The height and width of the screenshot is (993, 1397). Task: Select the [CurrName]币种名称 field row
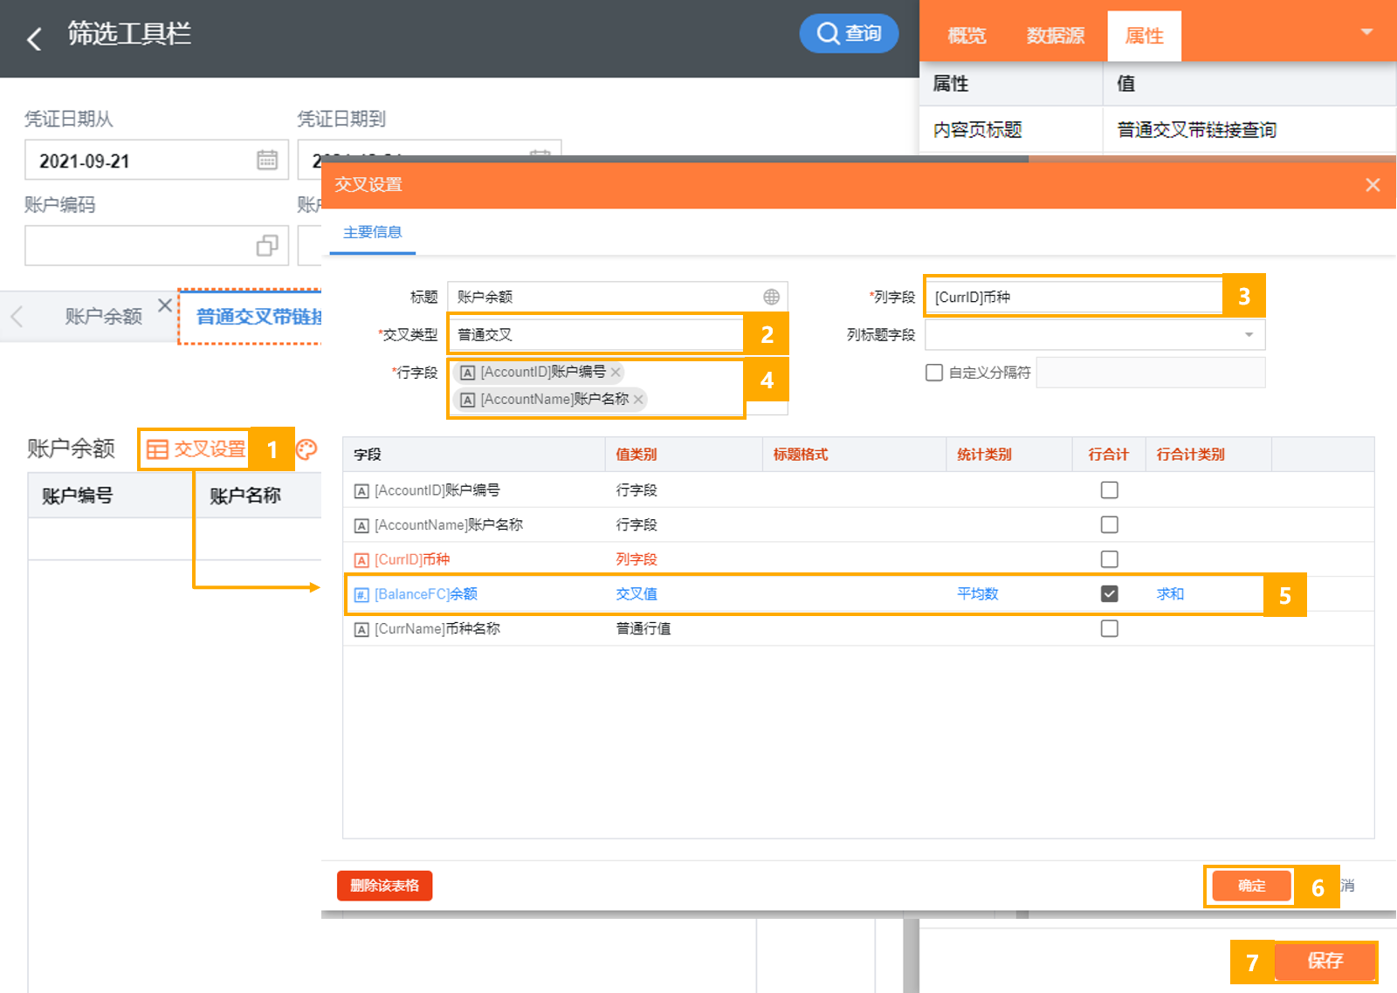pos(858,628)
